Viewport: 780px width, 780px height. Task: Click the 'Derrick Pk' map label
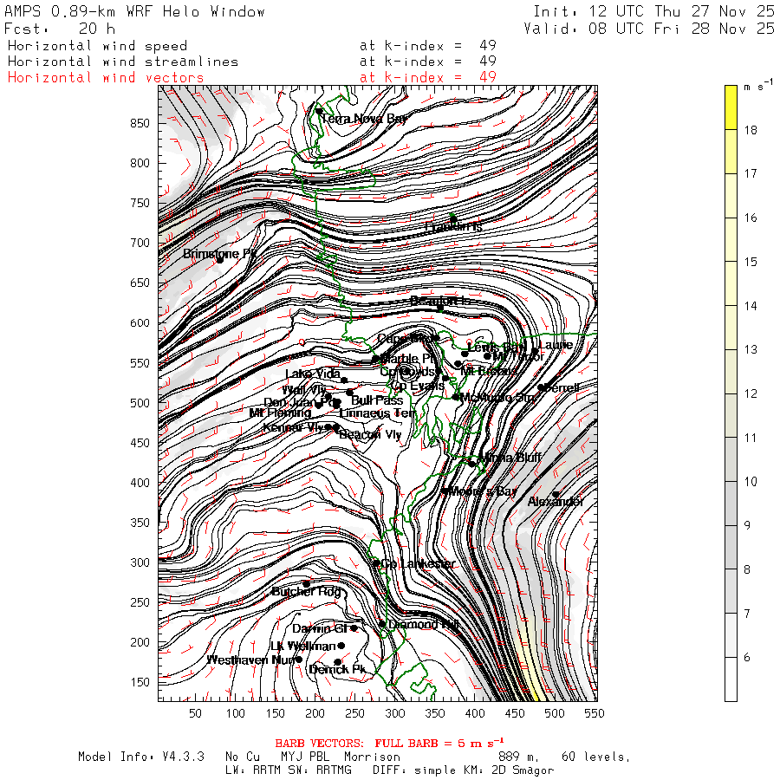pos(337,669)
